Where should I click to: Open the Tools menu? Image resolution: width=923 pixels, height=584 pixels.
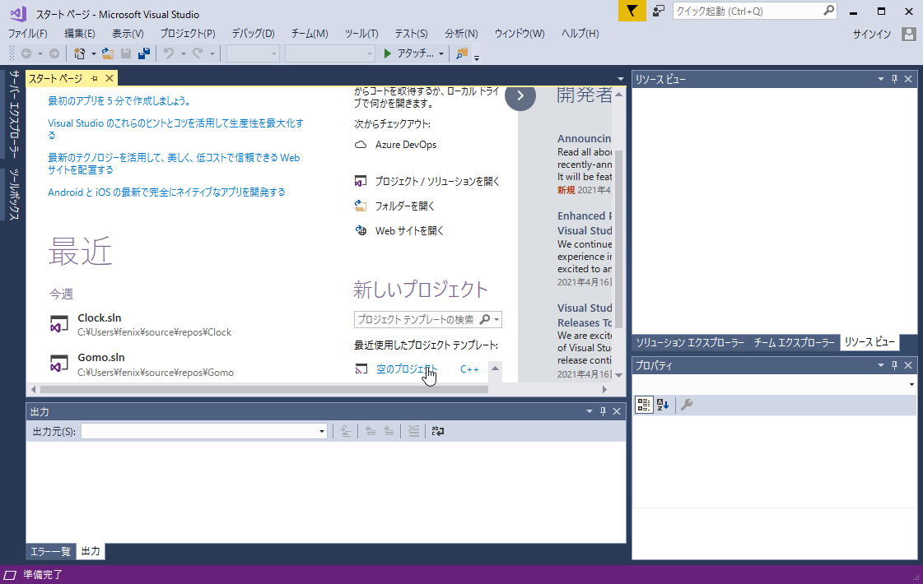(x=360, y=33)
